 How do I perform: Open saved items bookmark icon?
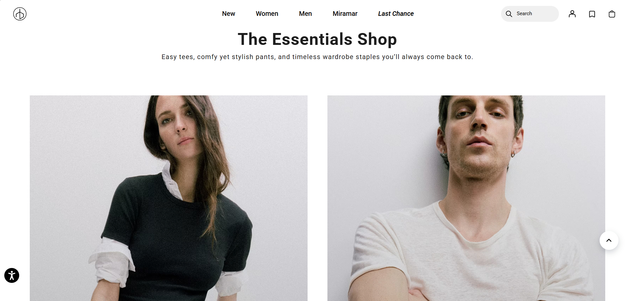[x=592, y=14]
